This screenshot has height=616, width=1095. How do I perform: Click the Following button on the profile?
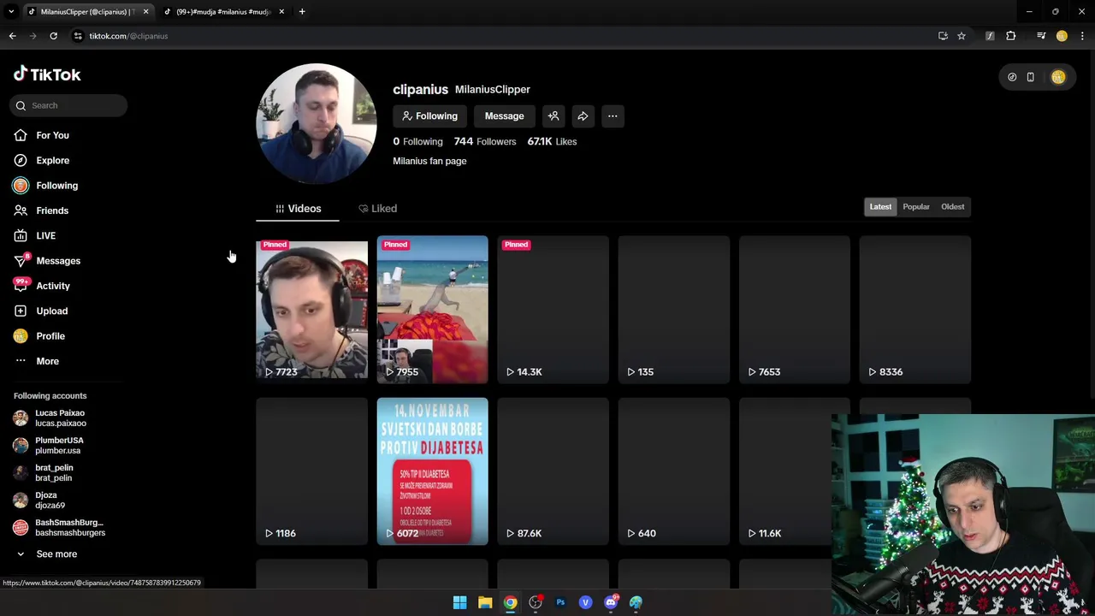(430, 115)
